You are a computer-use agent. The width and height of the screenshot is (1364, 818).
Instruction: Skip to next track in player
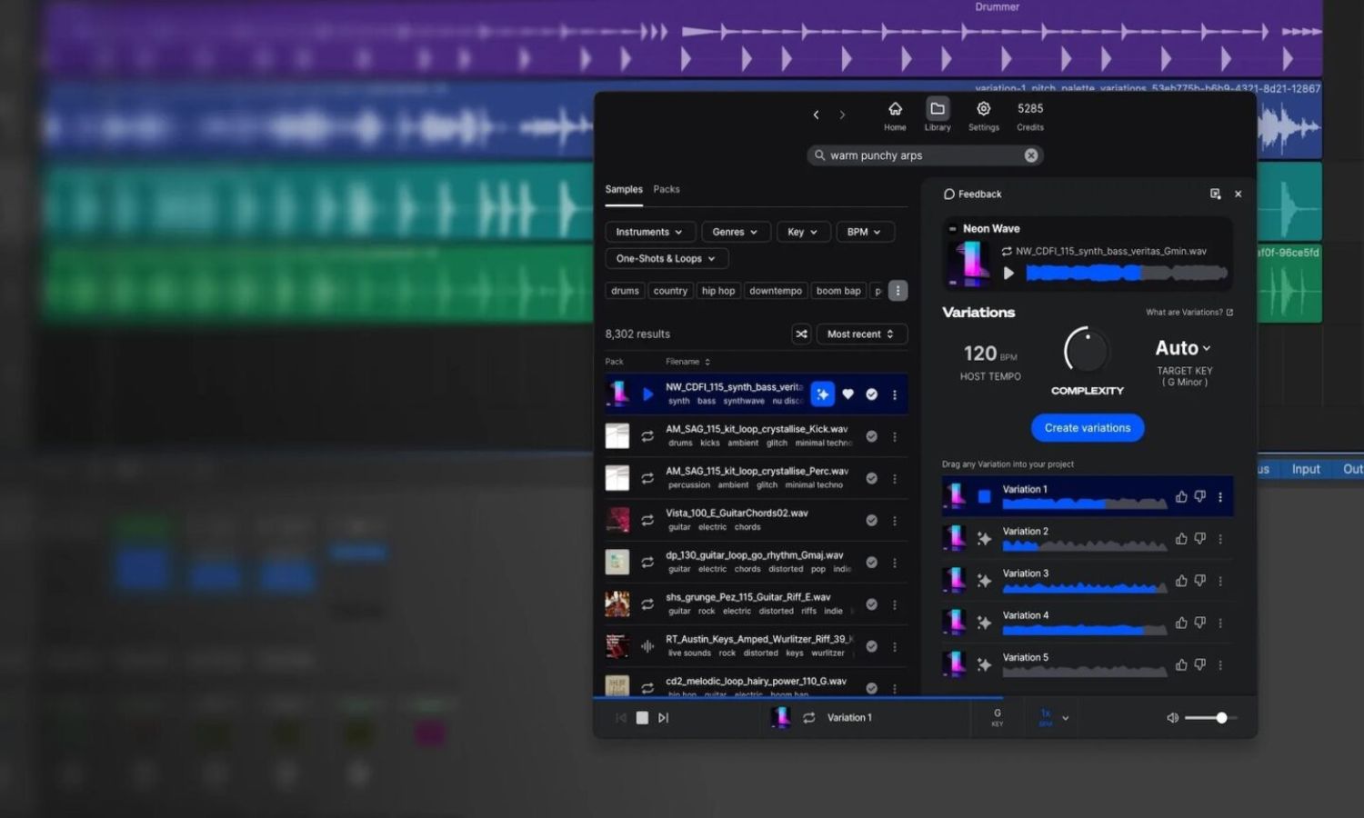coord(664,718)
